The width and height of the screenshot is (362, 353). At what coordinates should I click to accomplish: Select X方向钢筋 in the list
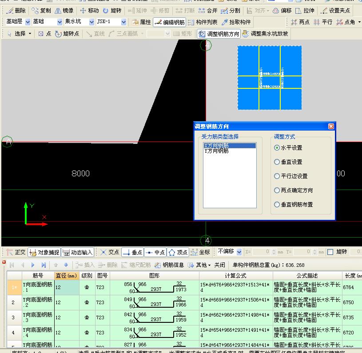click(230, 146)
